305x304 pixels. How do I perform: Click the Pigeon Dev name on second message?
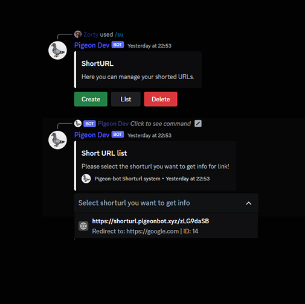92,135
